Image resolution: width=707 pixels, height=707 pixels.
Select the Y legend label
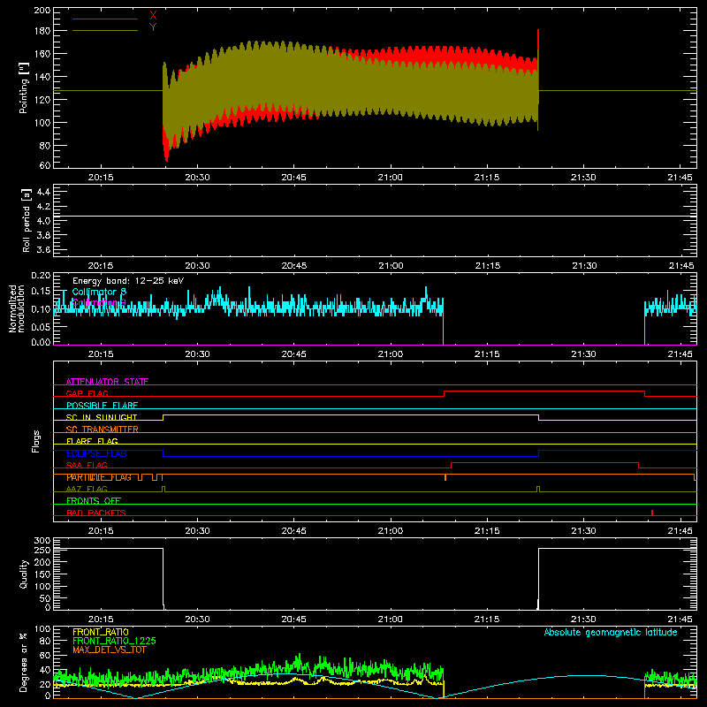[153, 27]
